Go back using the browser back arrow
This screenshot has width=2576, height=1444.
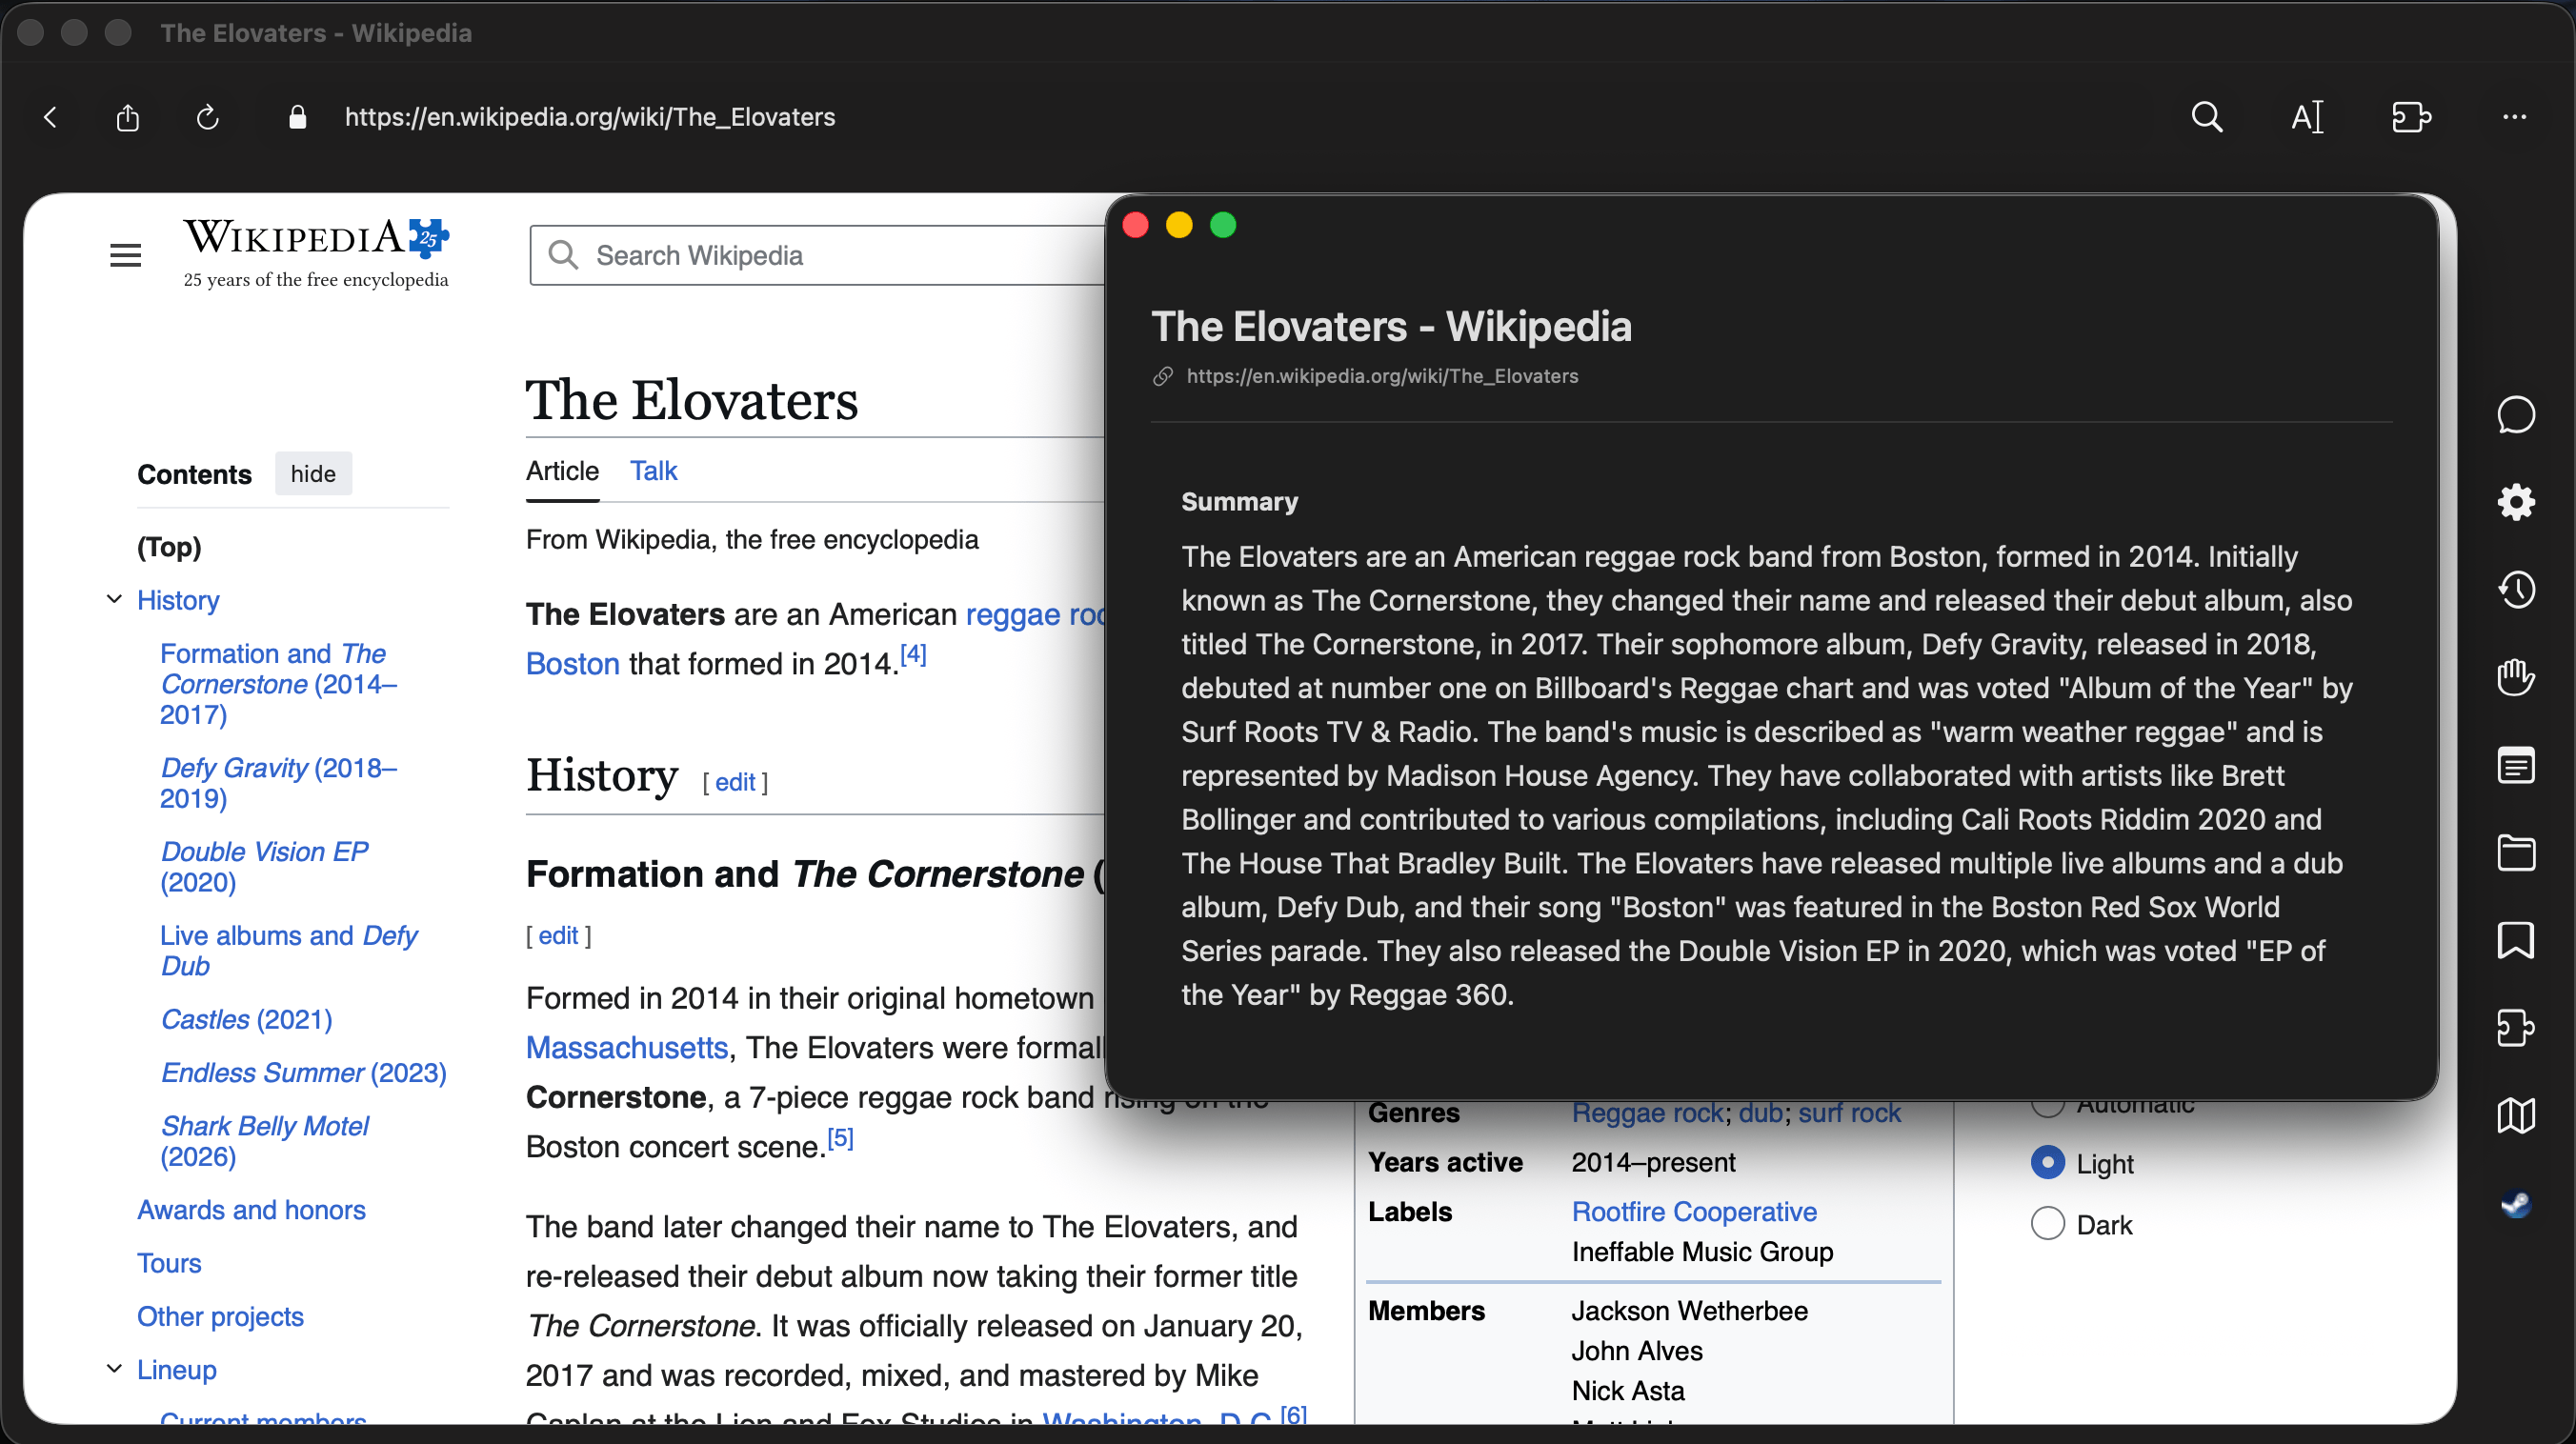click(x=50, y=117)
